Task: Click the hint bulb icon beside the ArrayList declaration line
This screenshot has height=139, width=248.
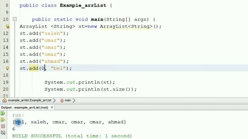Action: coord(7,26)
